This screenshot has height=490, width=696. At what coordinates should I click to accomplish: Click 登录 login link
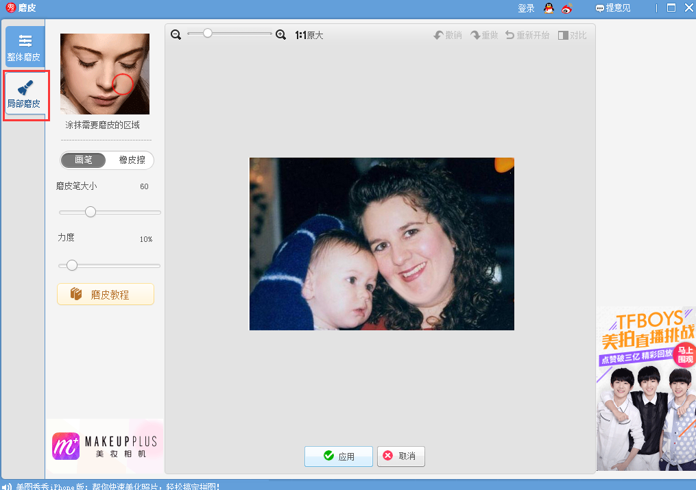tap(526, 8)
